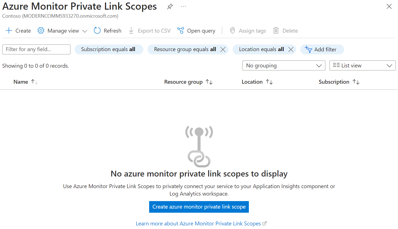Remove the Location filter
This screenshot has width=398, height=229.
click(x=291, y=49)
